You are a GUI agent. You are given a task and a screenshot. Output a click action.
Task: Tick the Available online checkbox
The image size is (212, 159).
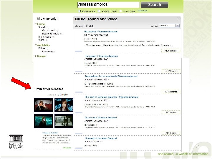point(79,11)
